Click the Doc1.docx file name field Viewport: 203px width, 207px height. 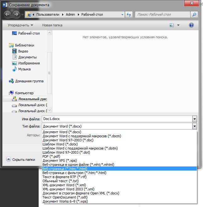tap(116, 119)
